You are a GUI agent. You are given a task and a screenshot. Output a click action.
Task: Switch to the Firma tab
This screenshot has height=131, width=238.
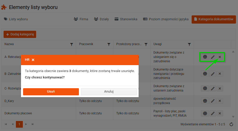tap(81, 19)
